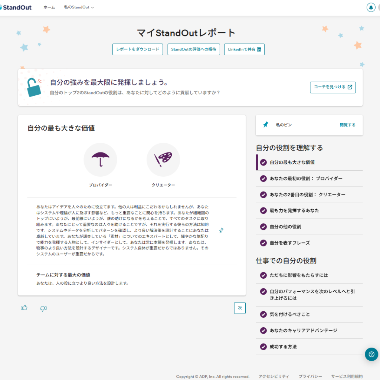Image resolution: width=380 pixels, height=380 pixels.
Task: Give thumbs up feedback
Action: click(x=24, y=308)
